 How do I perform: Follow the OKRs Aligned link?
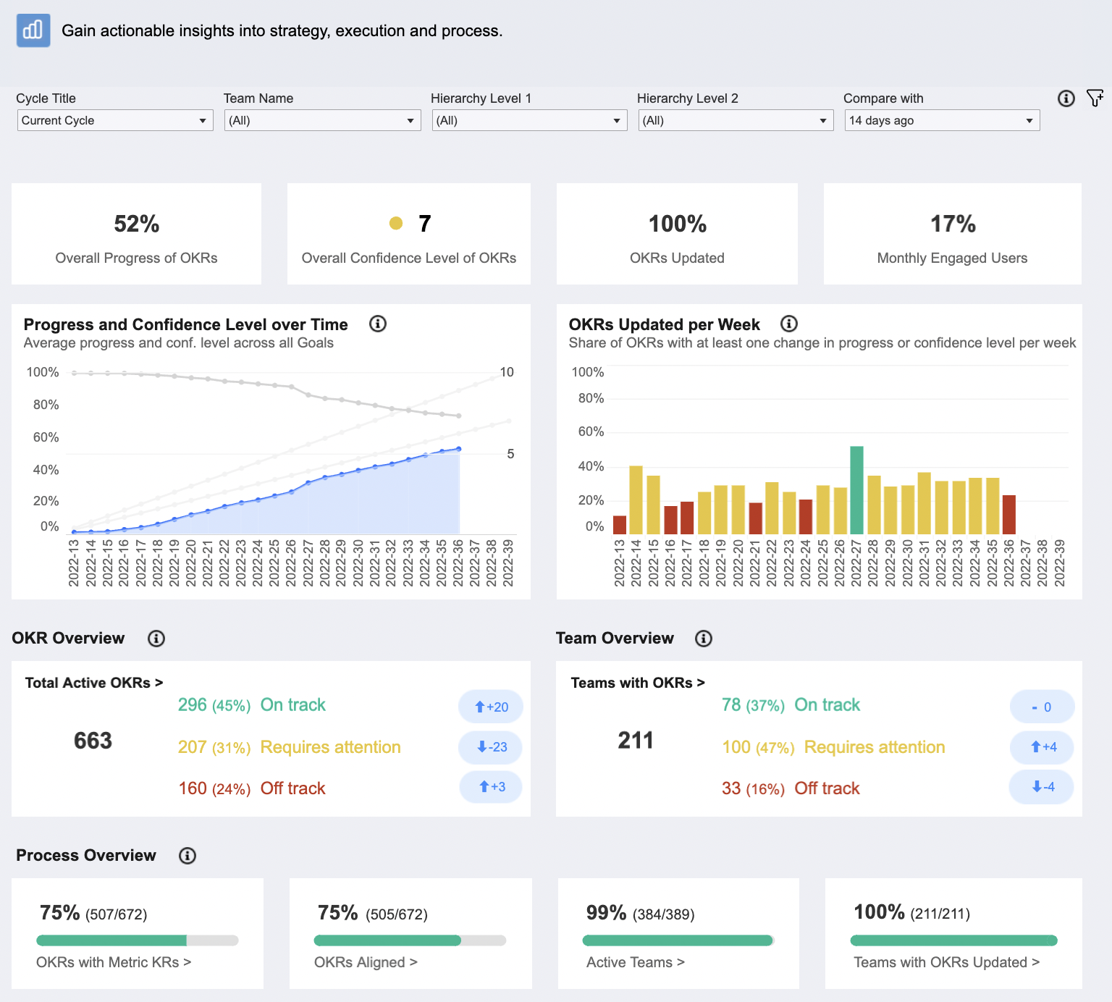366,962
